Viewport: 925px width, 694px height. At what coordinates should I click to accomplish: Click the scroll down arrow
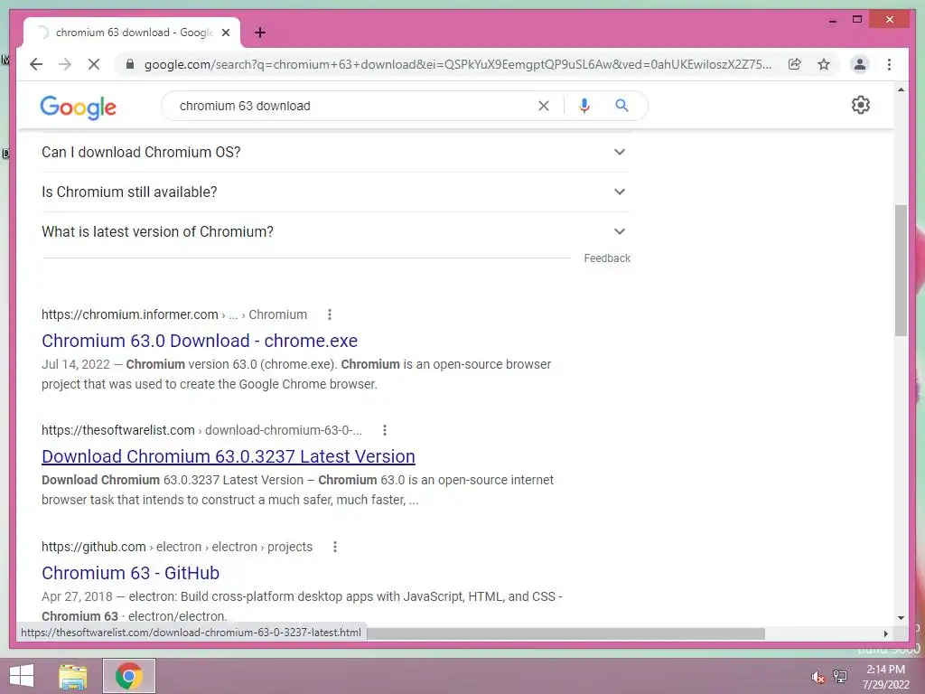pos(901,618)
